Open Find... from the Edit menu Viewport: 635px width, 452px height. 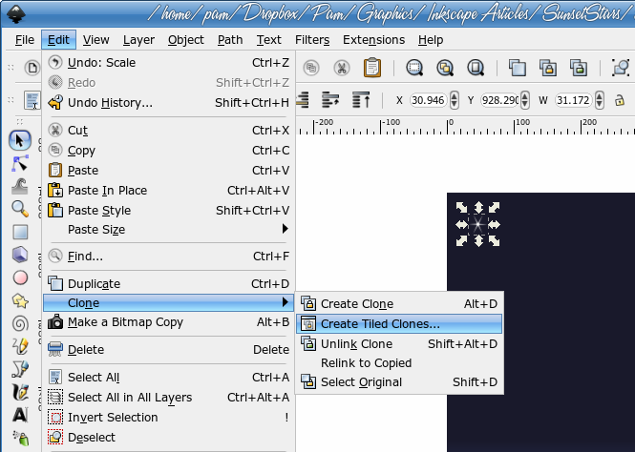point(168,256)
